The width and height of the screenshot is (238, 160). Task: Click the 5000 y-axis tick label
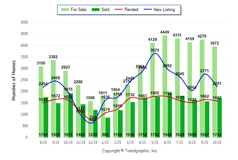click(x=25, y=22)
